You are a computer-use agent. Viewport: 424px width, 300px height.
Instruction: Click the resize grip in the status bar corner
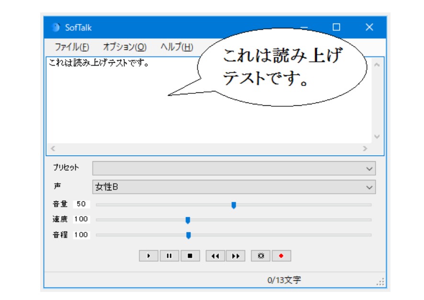[x=380, y=282]
